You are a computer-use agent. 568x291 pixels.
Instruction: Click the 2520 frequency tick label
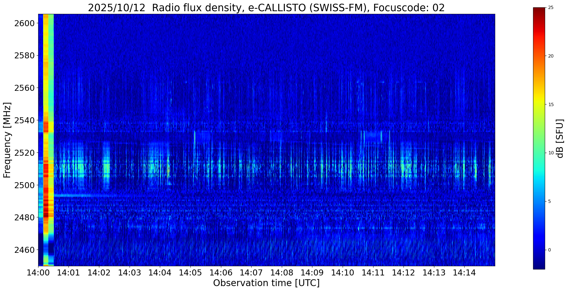[25, 153]
